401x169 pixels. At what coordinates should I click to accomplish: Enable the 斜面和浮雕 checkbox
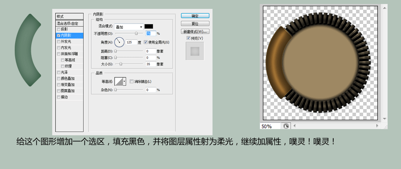59,54
